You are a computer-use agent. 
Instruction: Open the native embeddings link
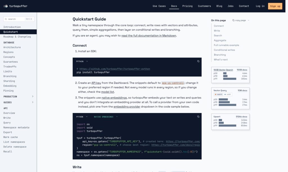[114, 98]
